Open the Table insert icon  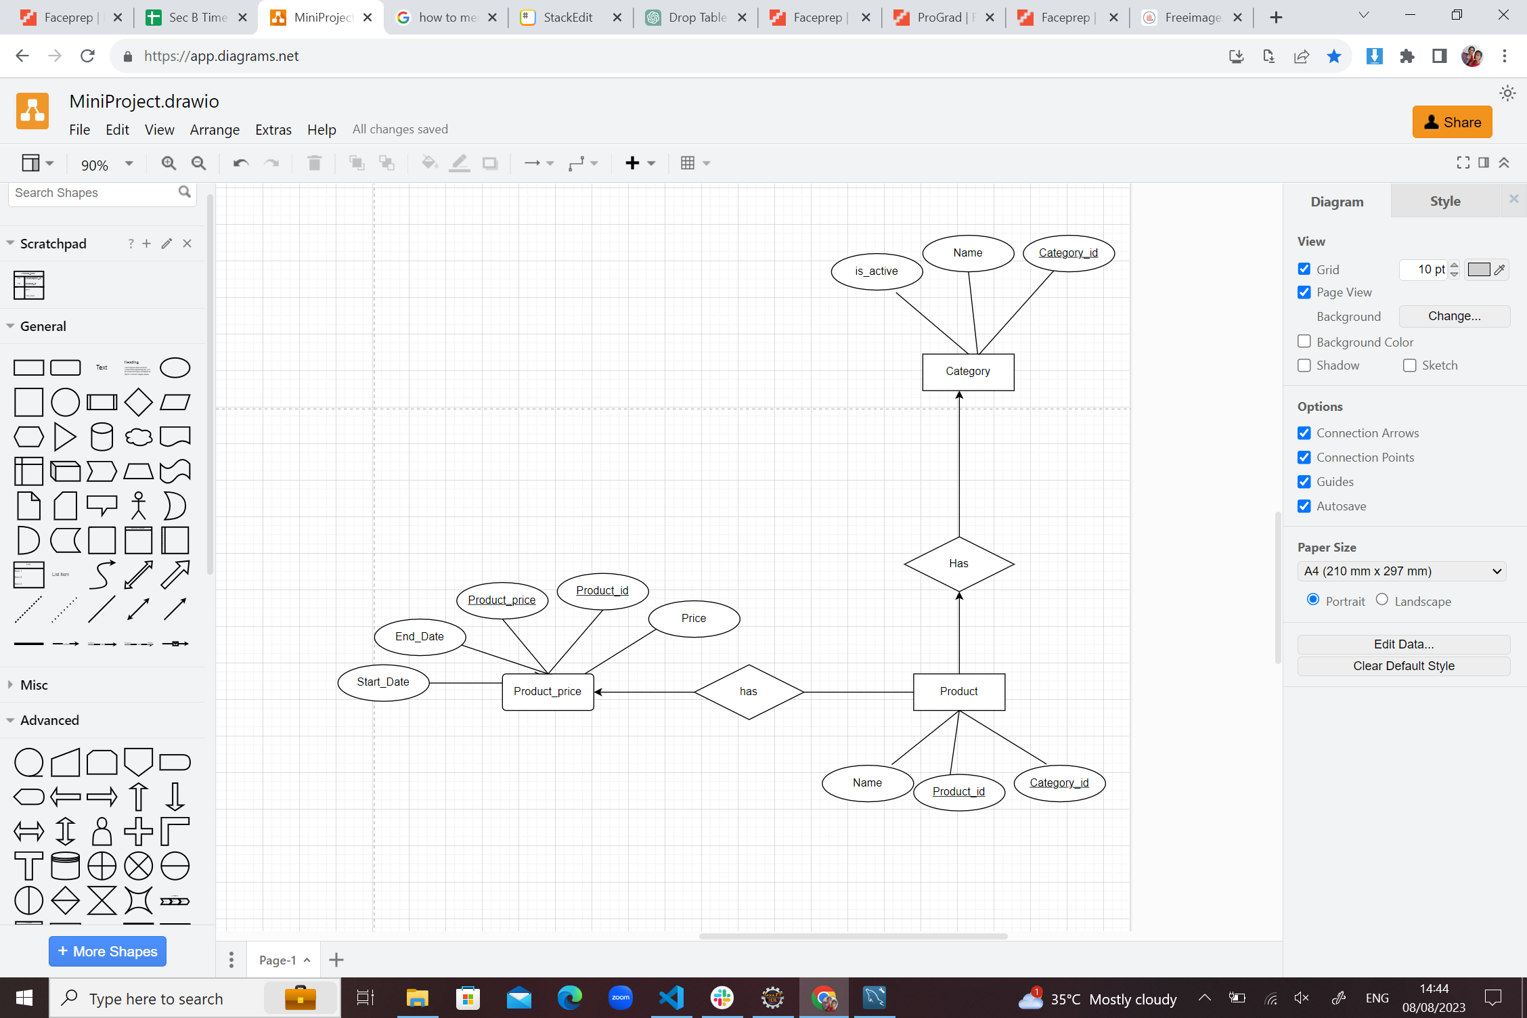pos(688,163)
